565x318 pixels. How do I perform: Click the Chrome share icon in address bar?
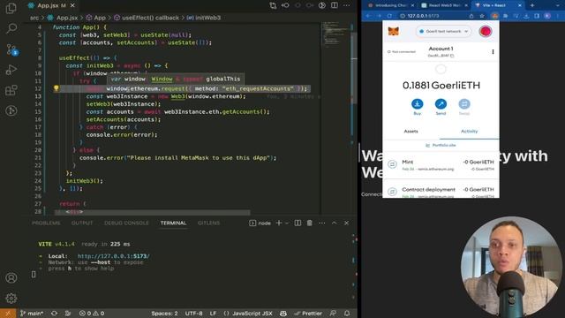tap(471, 16)
